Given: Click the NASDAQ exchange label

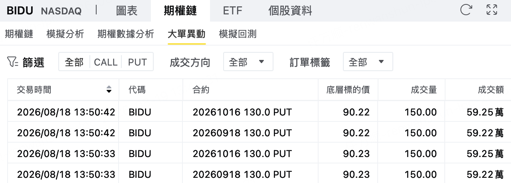Looking at the screenshot, I should 61,11.
